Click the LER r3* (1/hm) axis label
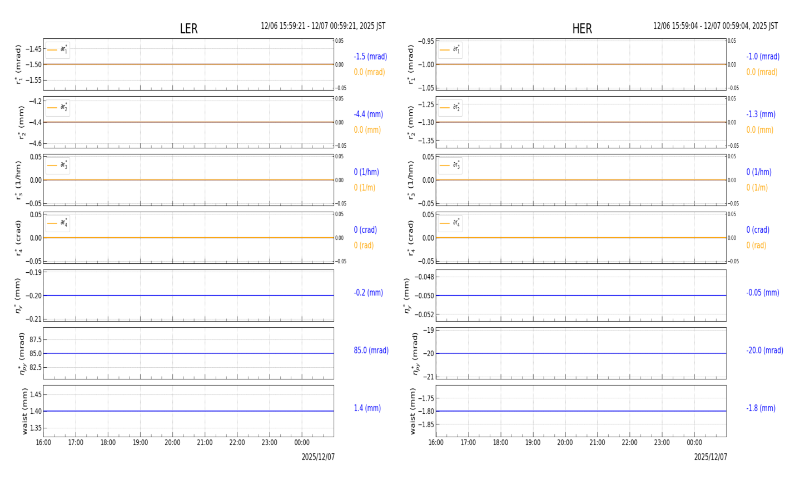This screenshot has width=785, height=480. (18, 180)
